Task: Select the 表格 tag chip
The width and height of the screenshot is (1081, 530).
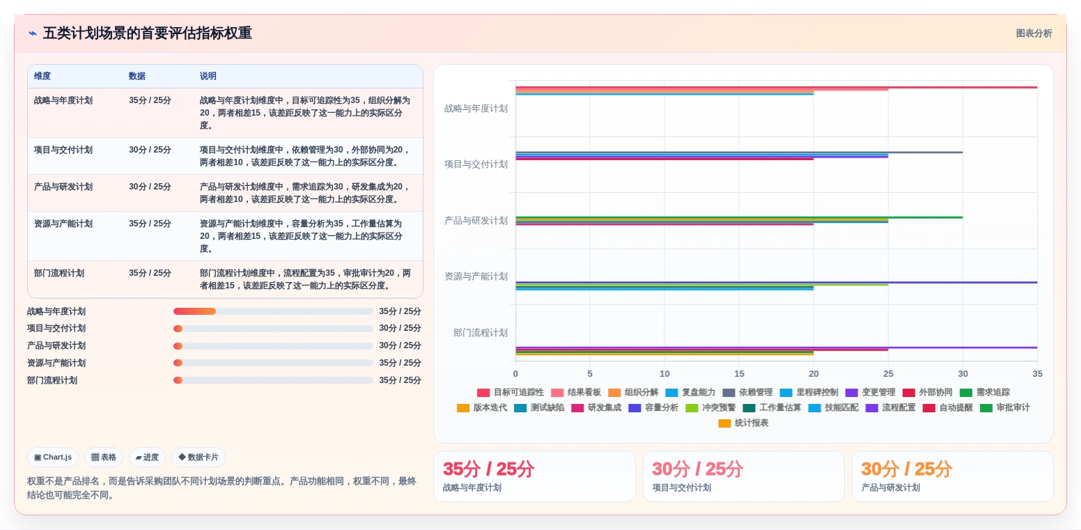Action: 104,458
